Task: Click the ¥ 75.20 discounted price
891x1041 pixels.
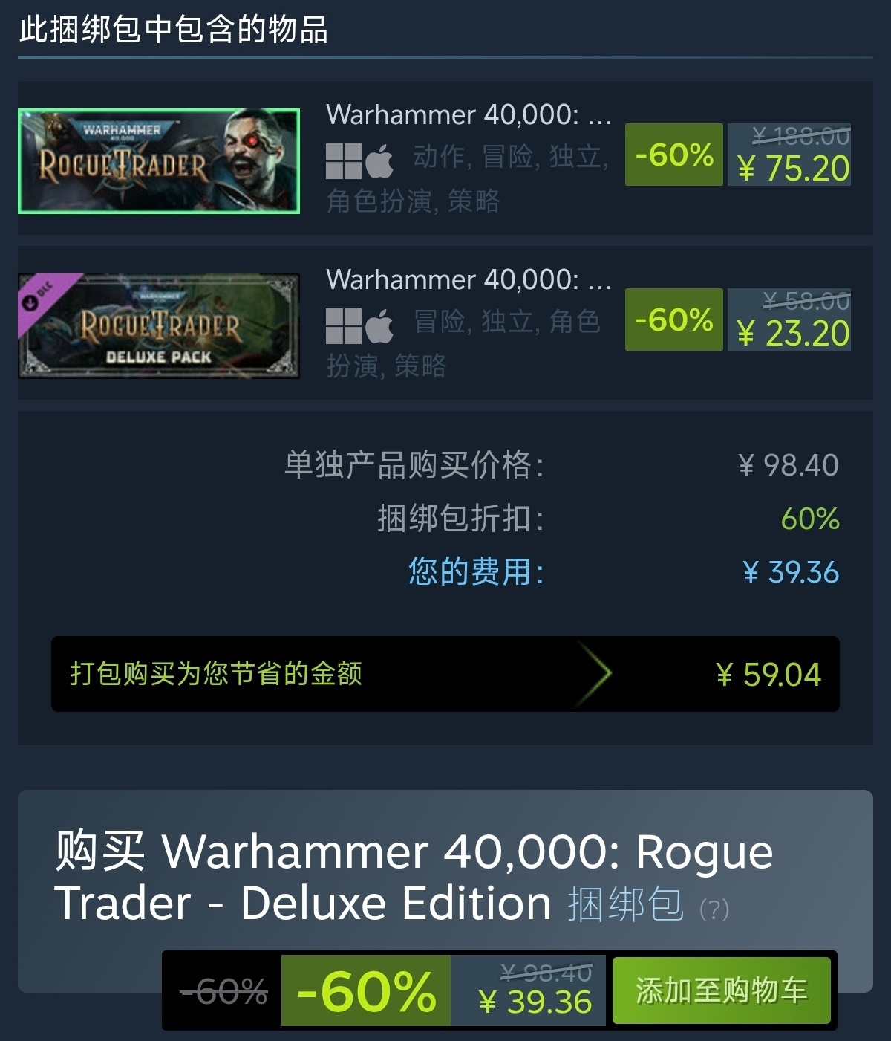Action: click(x=793, y=169)
